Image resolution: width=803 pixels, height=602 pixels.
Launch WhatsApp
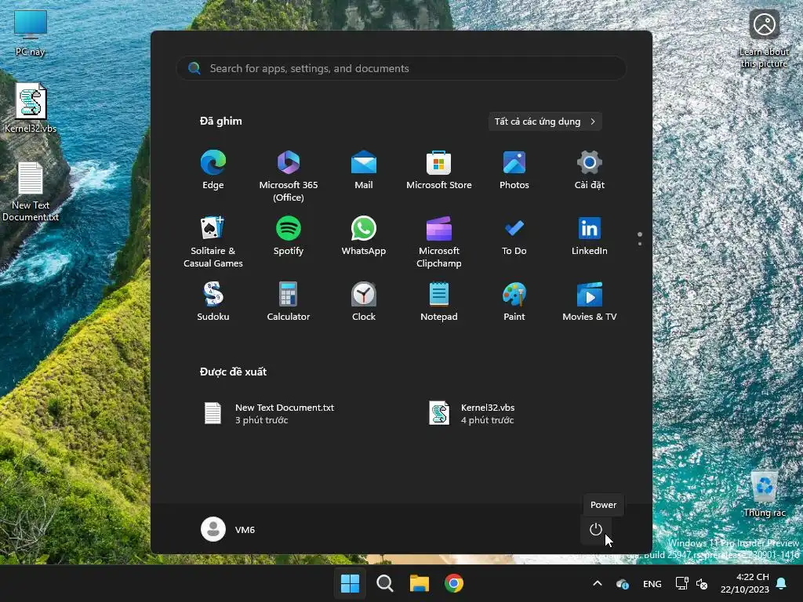364,236
